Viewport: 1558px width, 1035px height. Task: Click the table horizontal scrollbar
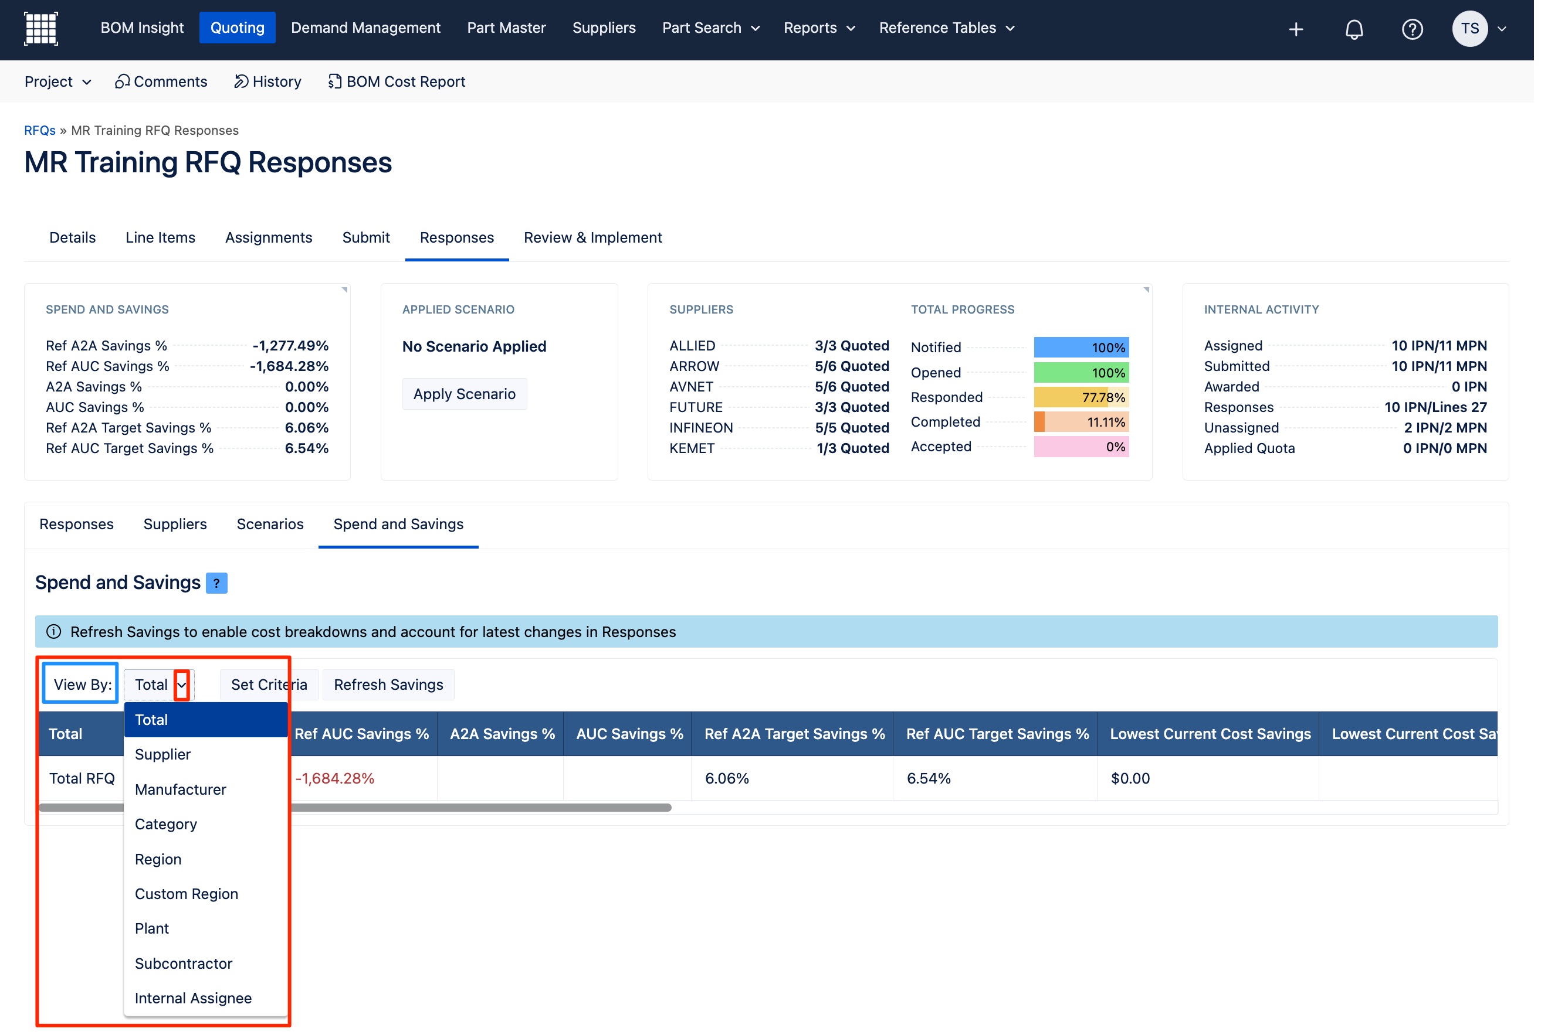(x=355, y=807)
